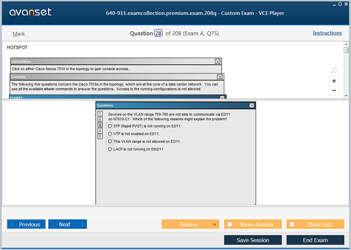Screen dimensions: 351x250
Task: Close the Exhibit1 panel with its X
Action: coord(222,97)
